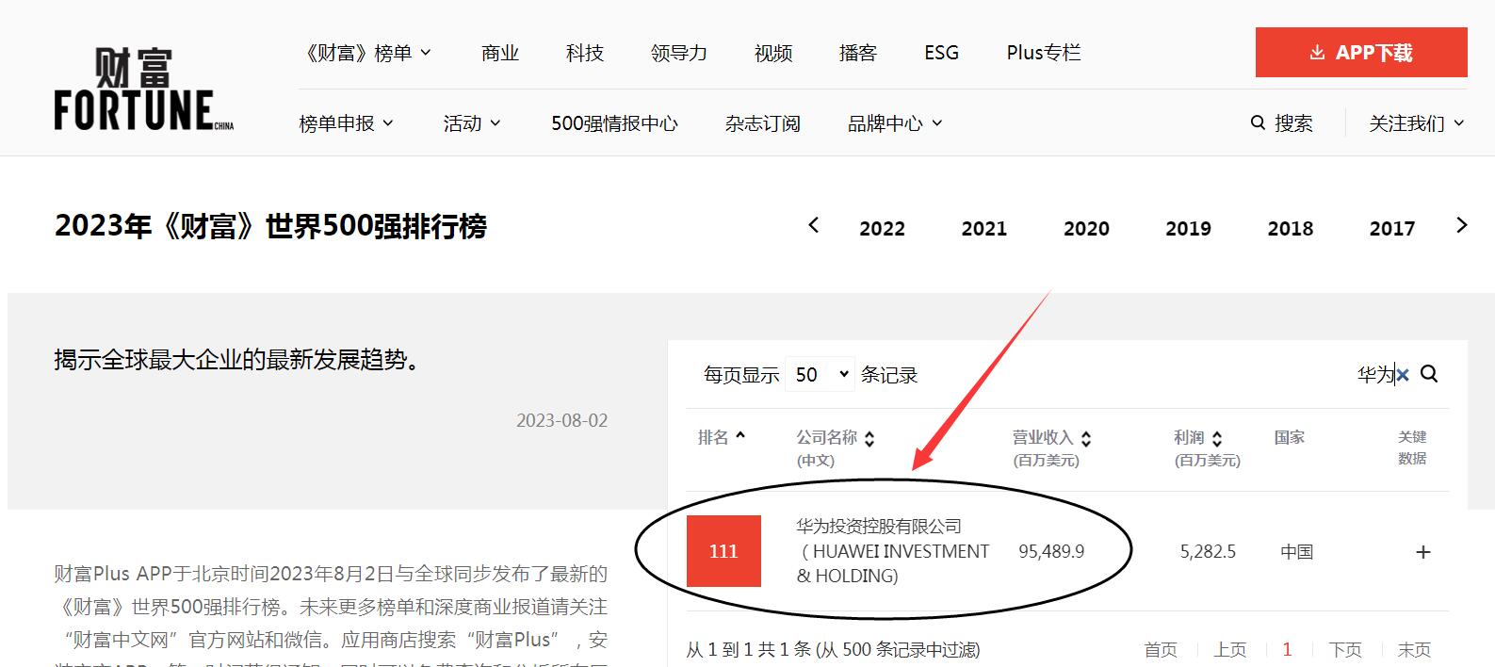Open the Plus专栏 section
The image size is (1495, 667).
1044,53
